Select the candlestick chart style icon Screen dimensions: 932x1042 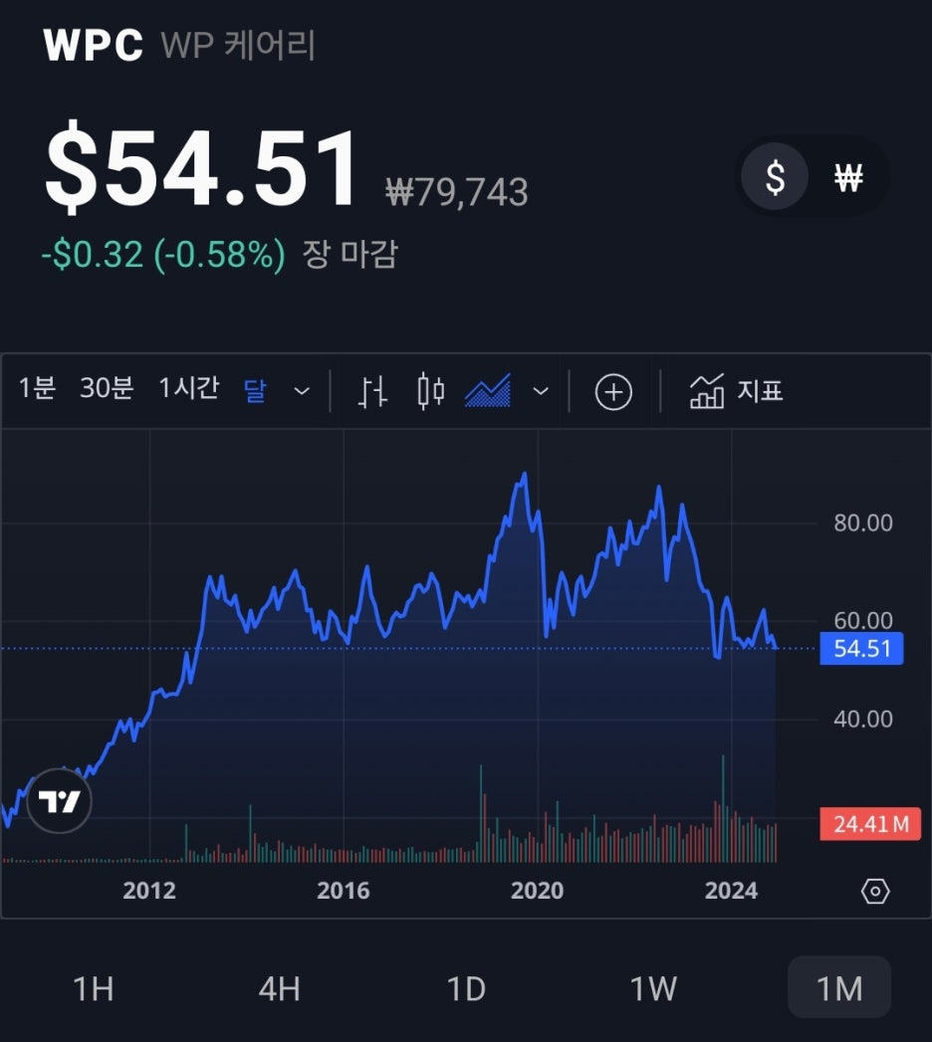[x=430, y=391]
